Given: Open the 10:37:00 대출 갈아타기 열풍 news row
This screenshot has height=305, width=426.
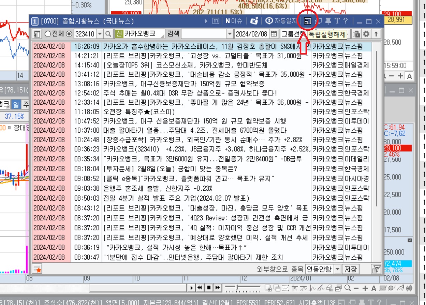Looking at the screenshot, I should click(x=202, y=130).
